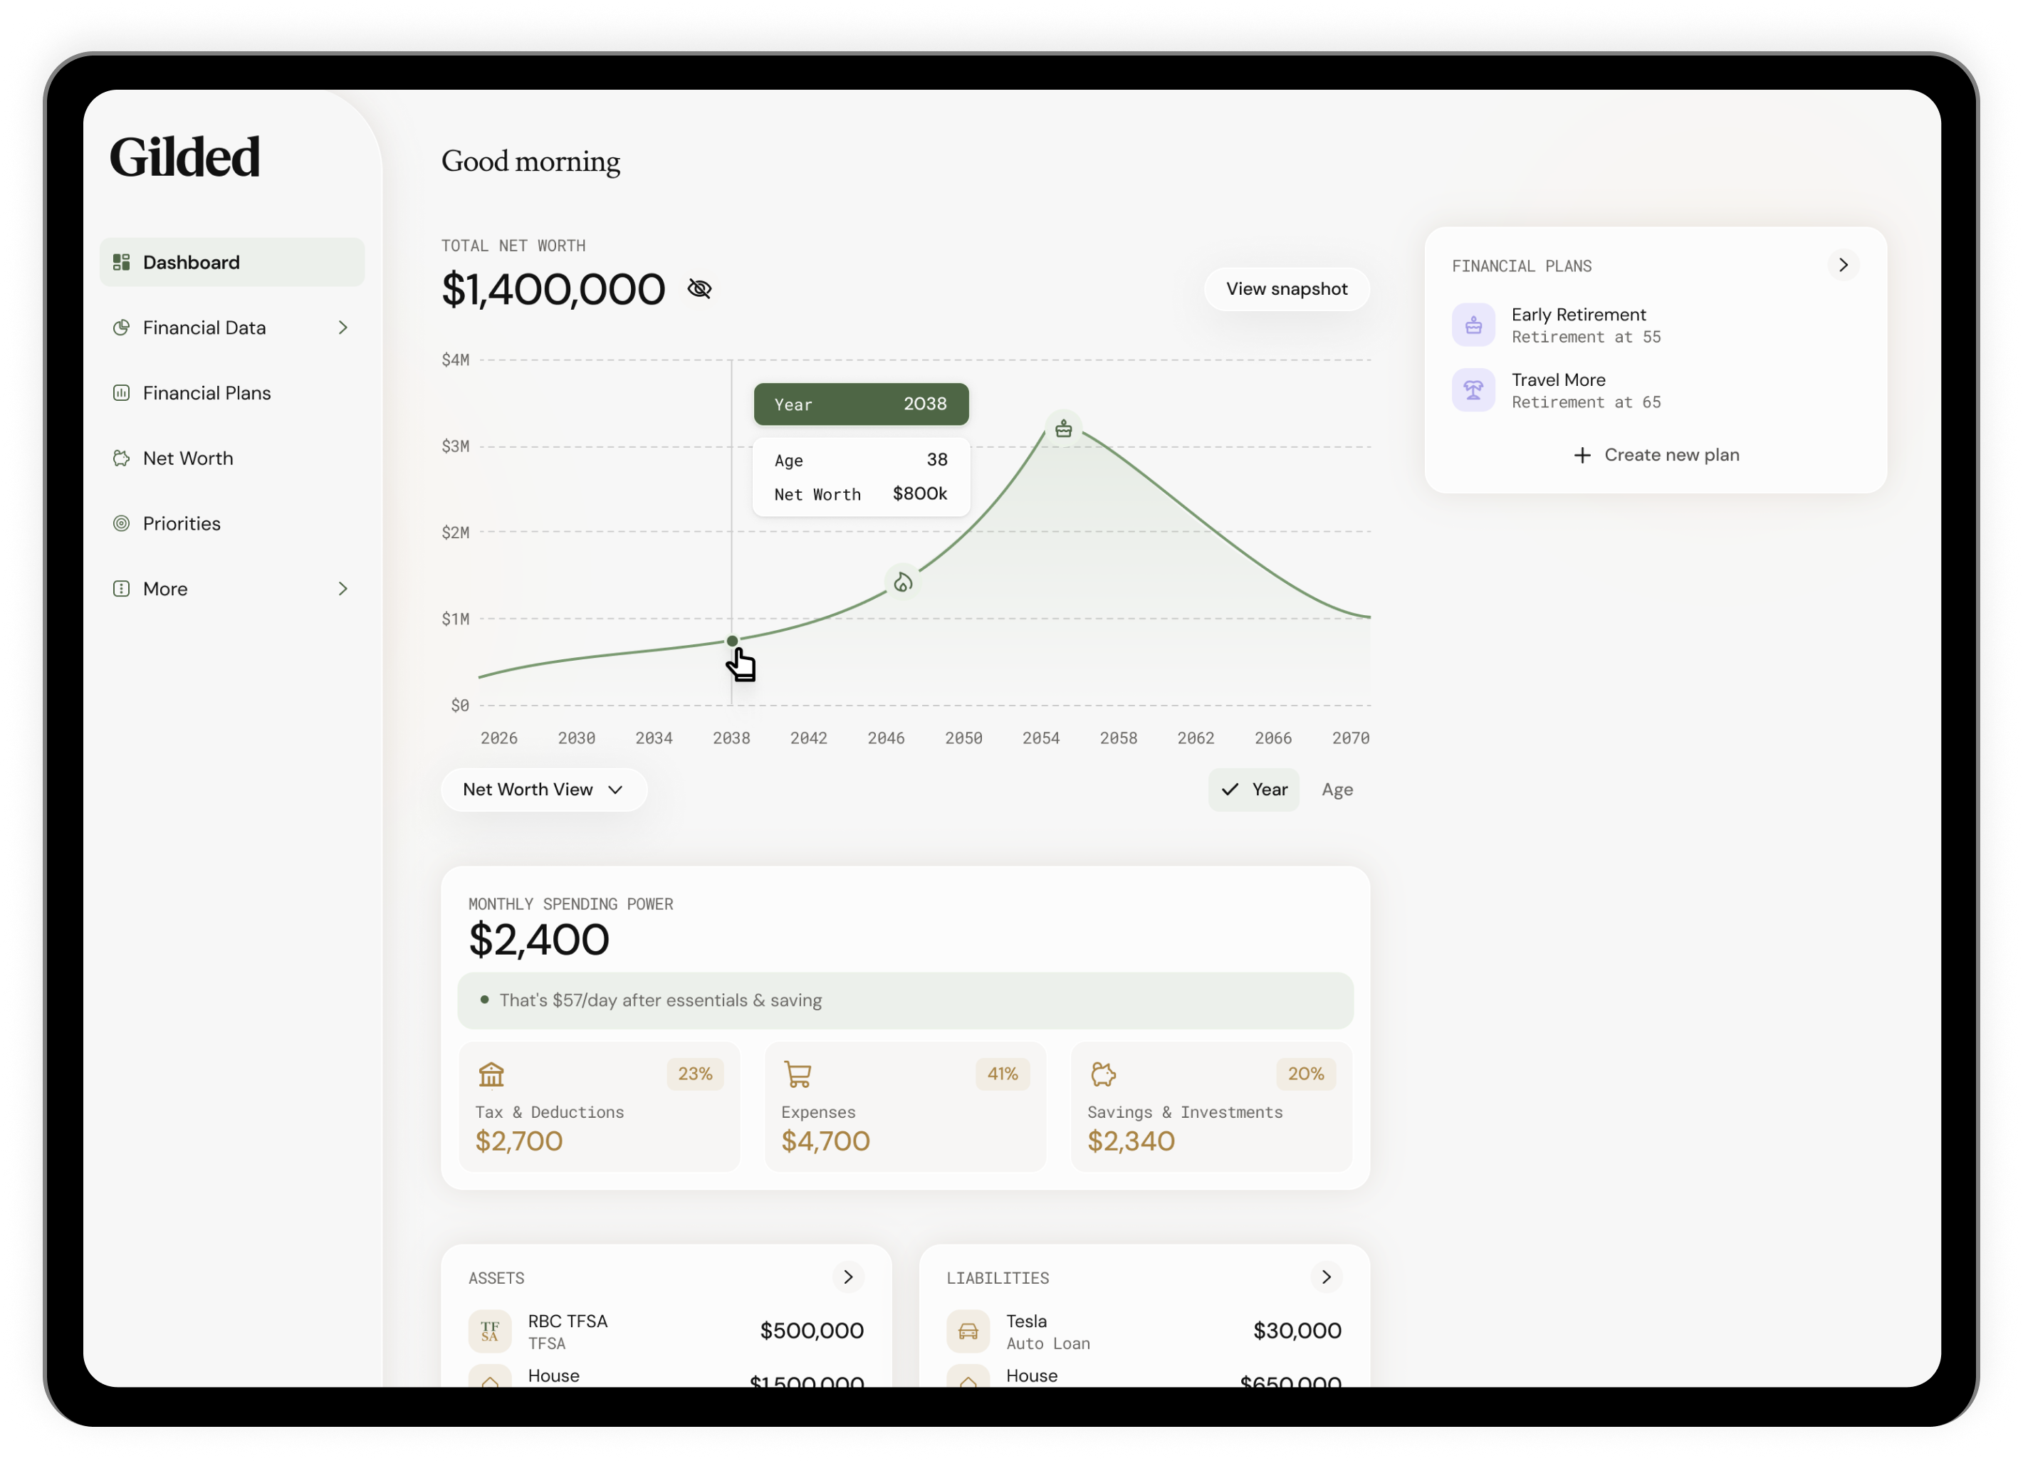Screen dimensions: 2023x1461
Task: Click the $57/day spending note banner
Action: (x=905, y=1000)
